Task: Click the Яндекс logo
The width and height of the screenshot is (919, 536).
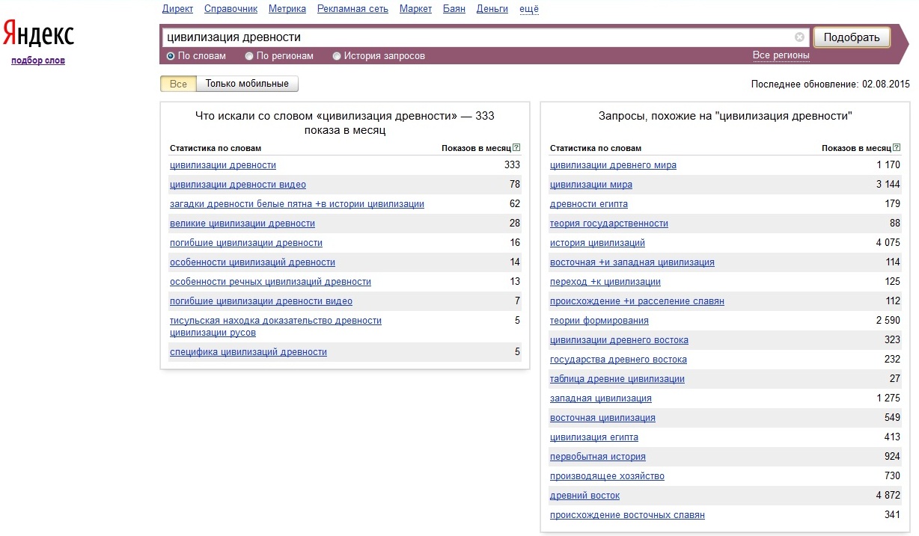Action: [38, 34]
